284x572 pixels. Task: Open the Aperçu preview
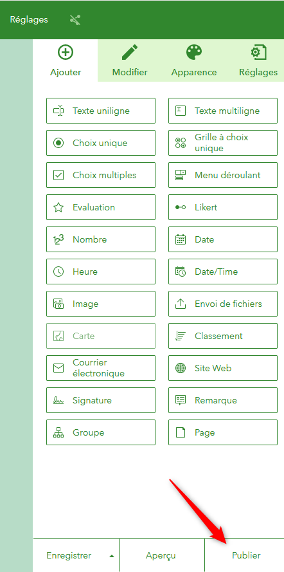pyautogui.click(x=161, y=555)
